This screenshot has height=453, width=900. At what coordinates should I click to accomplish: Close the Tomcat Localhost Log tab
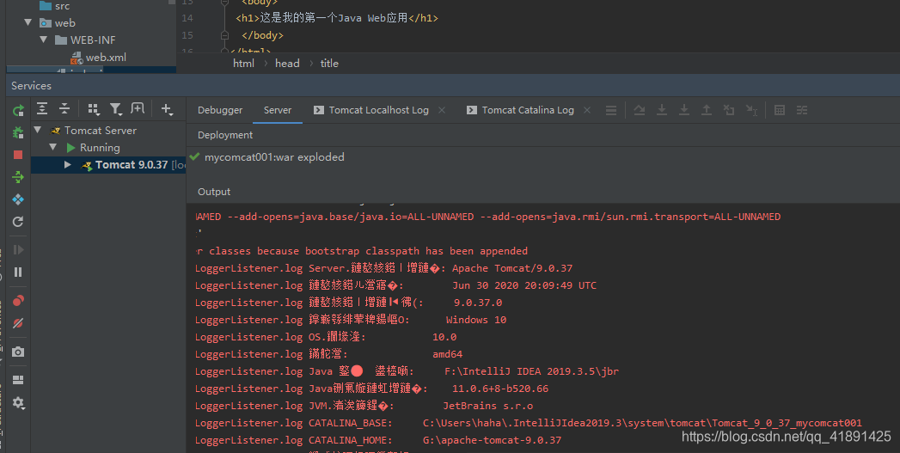click(x=442, y=110)
